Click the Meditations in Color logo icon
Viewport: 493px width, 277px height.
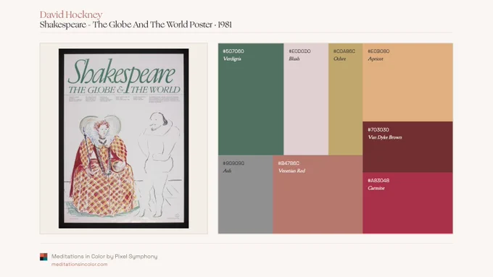click(43, 257)
